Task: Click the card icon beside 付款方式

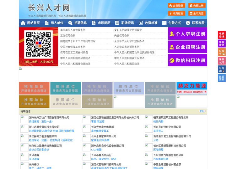Action: click(x=164, y=23)
